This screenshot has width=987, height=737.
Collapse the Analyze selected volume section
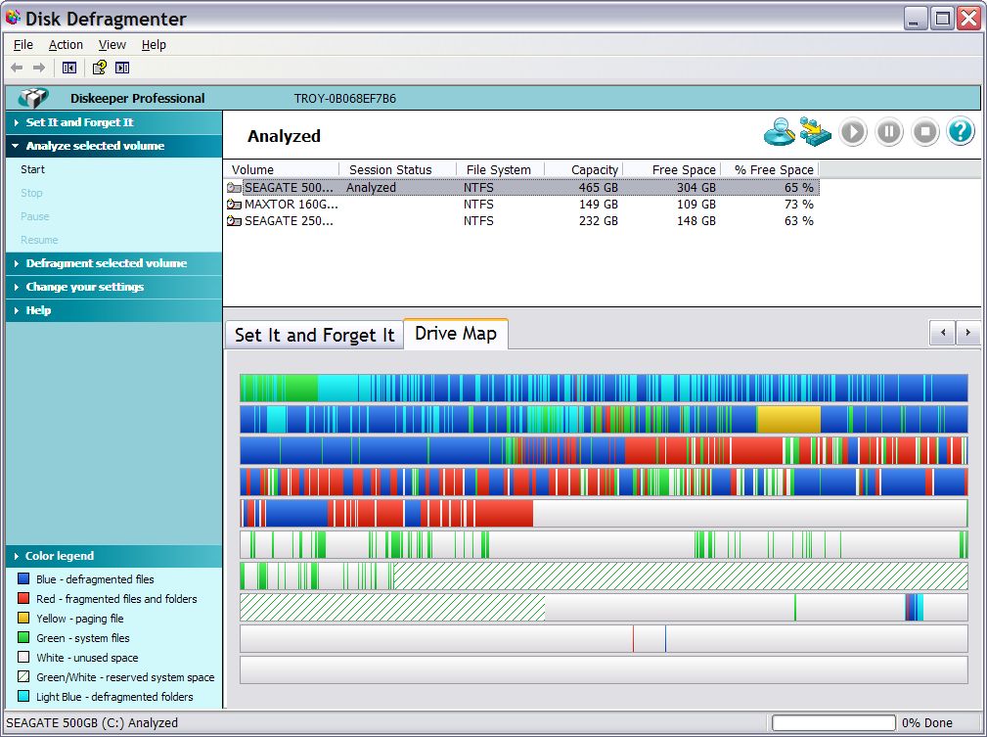point(95,146)
